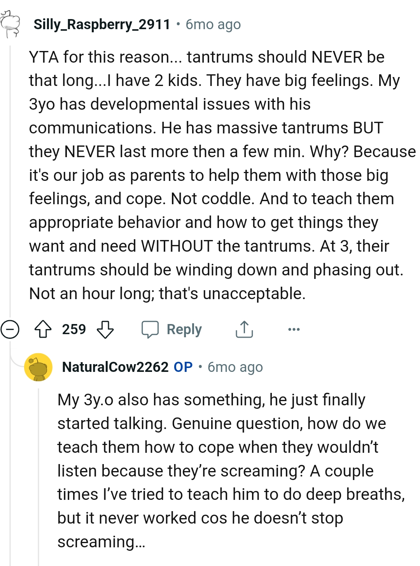Collapse the reply using the thread line
Screen dimensions: 420x566
coord(38,467)
